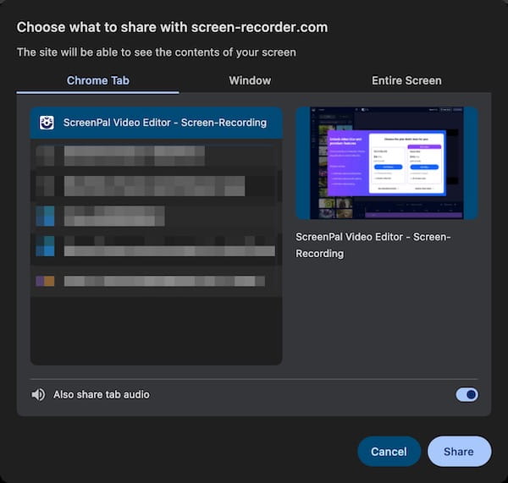Switch to the Chrome Tab tab

(x=98, y=80)
